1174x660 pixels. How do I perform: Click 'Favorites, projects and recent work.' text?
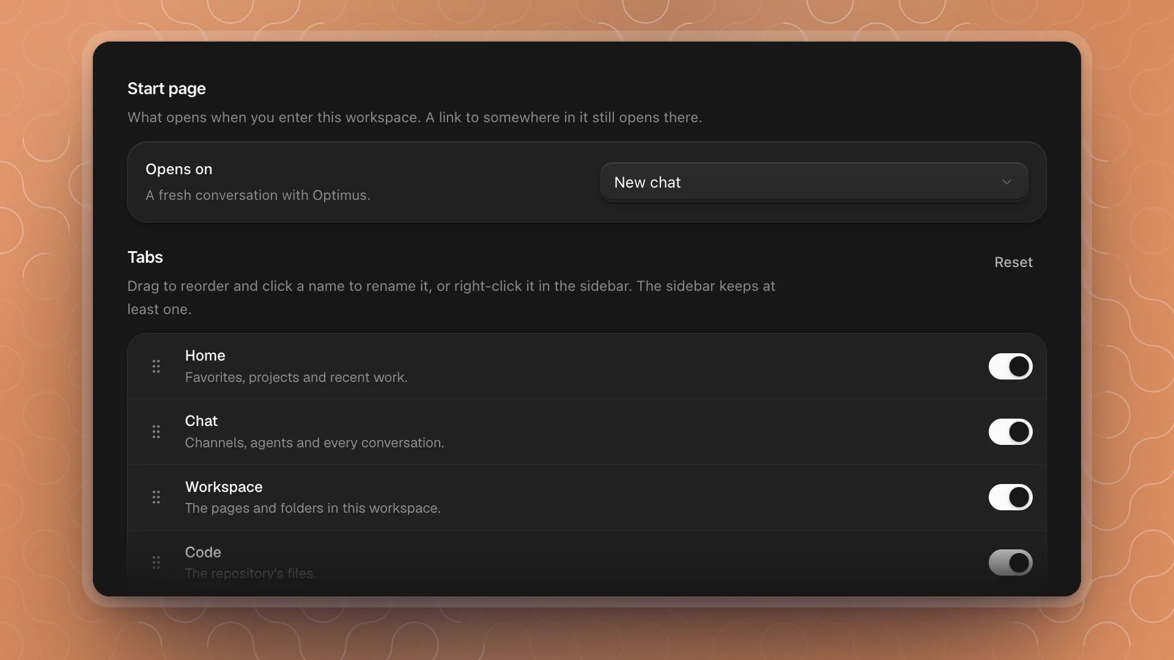point(296,378)
